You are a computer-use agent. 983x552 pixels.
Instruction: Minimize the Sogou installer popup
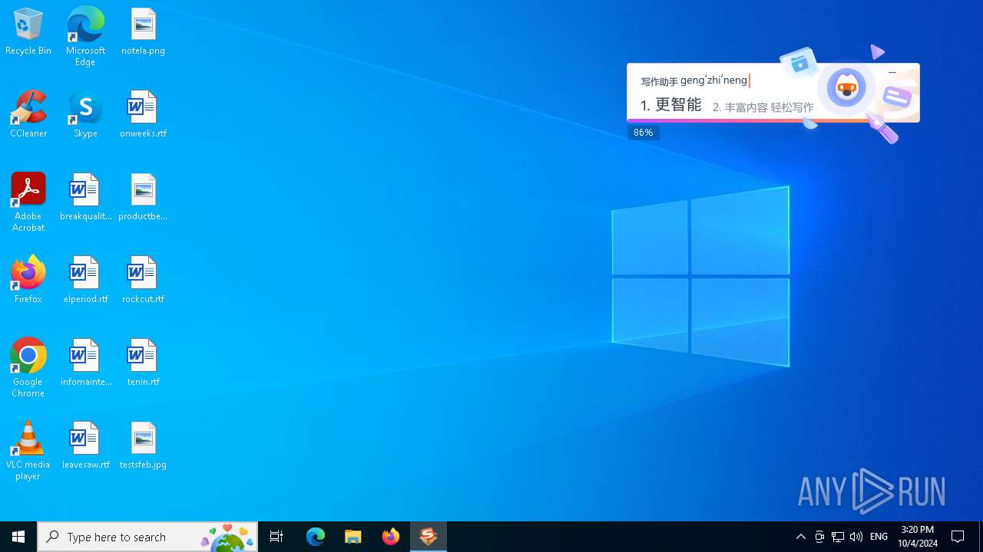[892, 73]
